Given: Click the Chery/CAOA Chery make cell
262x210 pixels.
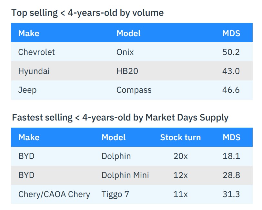Looking at the screenshot, I should pos(54,194).
